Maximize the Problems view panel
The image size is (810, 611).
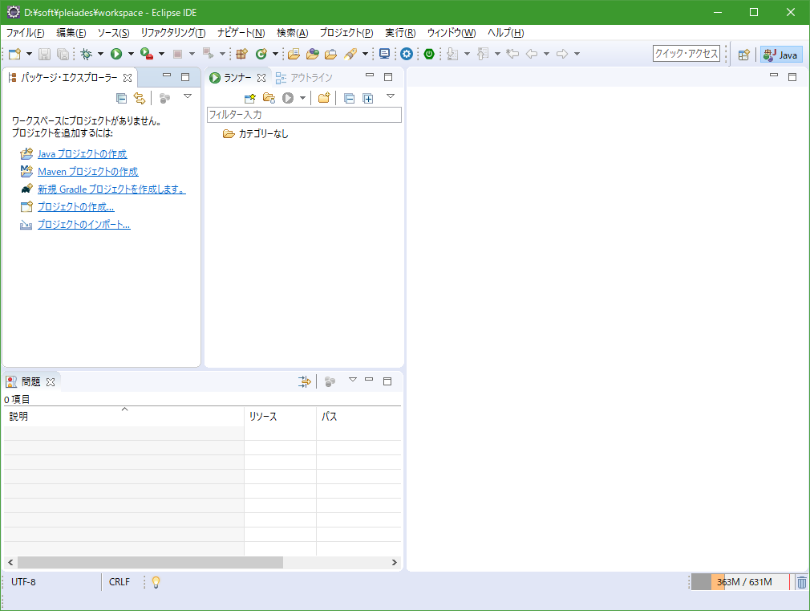tap(387, 381)
